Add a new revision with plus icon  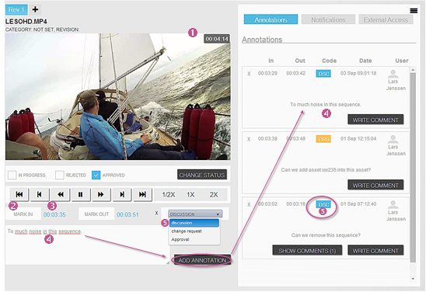tap(35, 9)
